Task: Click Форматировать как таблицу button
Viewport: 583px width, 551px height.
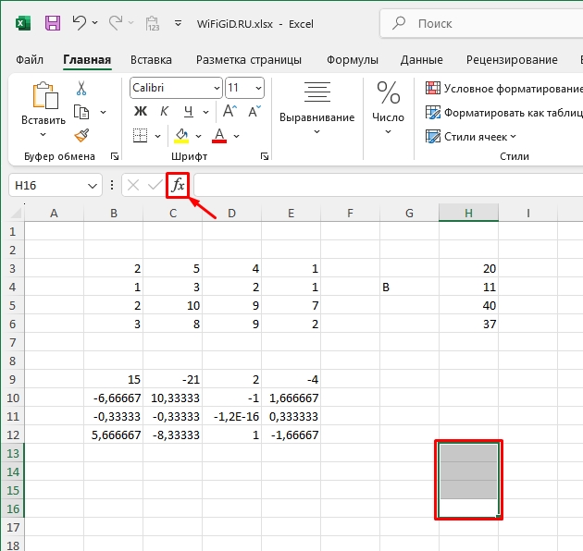Action: (503, 112)
